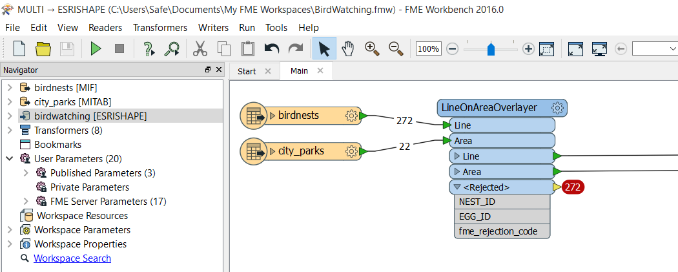The height and width of the screenshot is (272, 678).
Task: Expand Transformers (8) node
Action: click(10, 130)
